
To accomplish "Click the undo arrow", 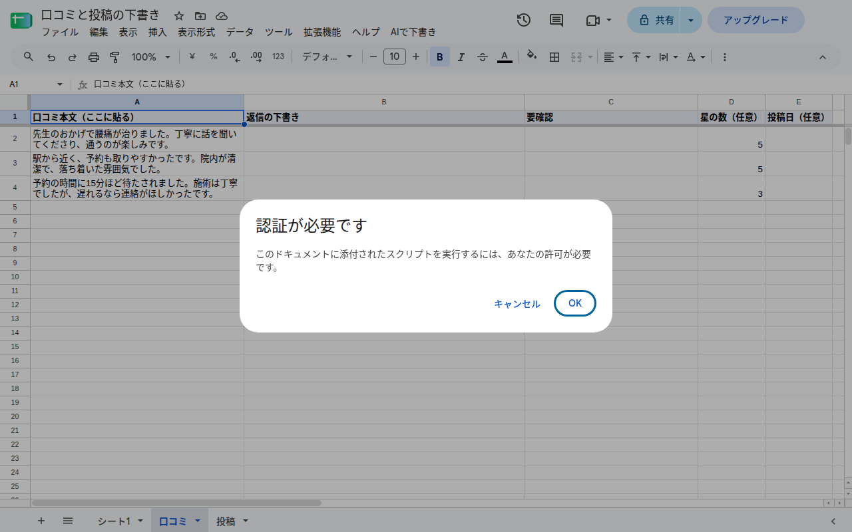I will 51,57.
